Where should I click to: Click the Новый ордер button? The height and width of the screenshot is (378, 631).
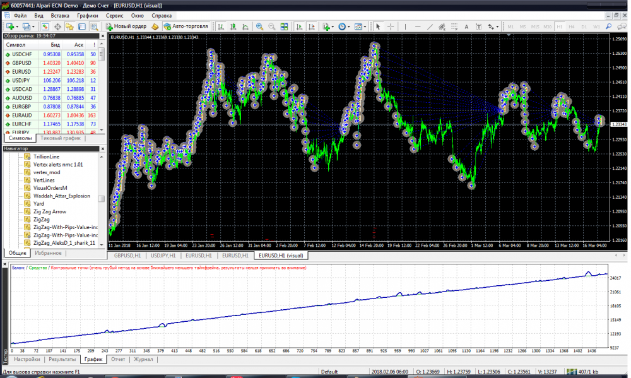click(126, 26)
